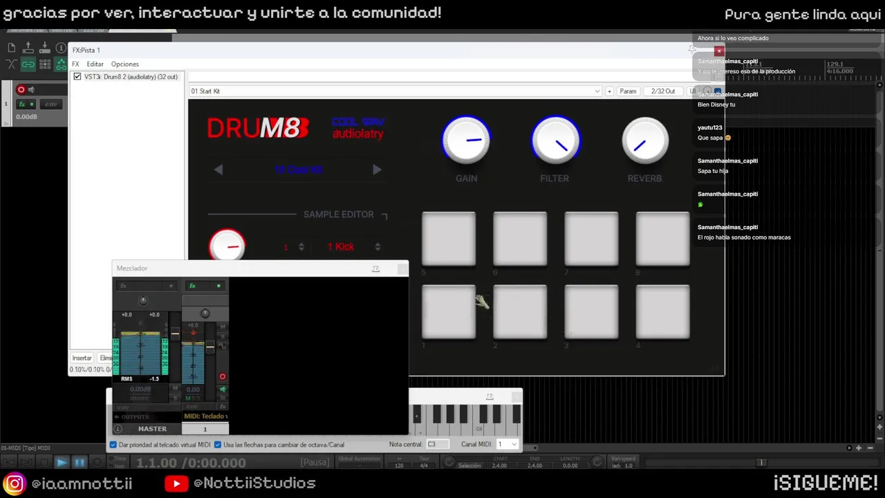Click the master volume fader in mixer
885x498 pixels.
tap(175, 335)
